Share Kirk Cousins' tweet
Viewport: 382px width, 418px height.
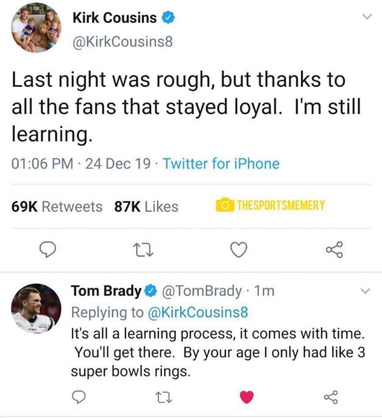coord(334,250)
